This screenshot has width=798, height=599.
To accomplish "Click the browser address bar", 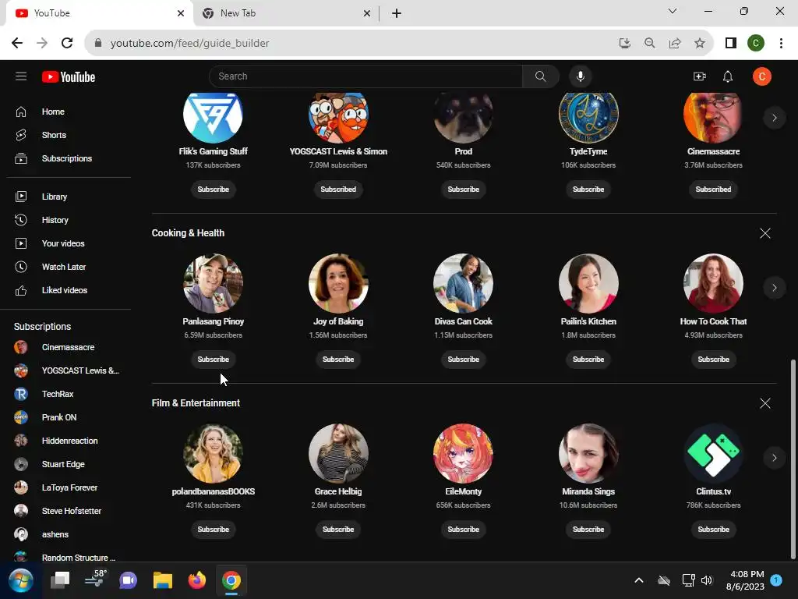I will click(351, 44).
